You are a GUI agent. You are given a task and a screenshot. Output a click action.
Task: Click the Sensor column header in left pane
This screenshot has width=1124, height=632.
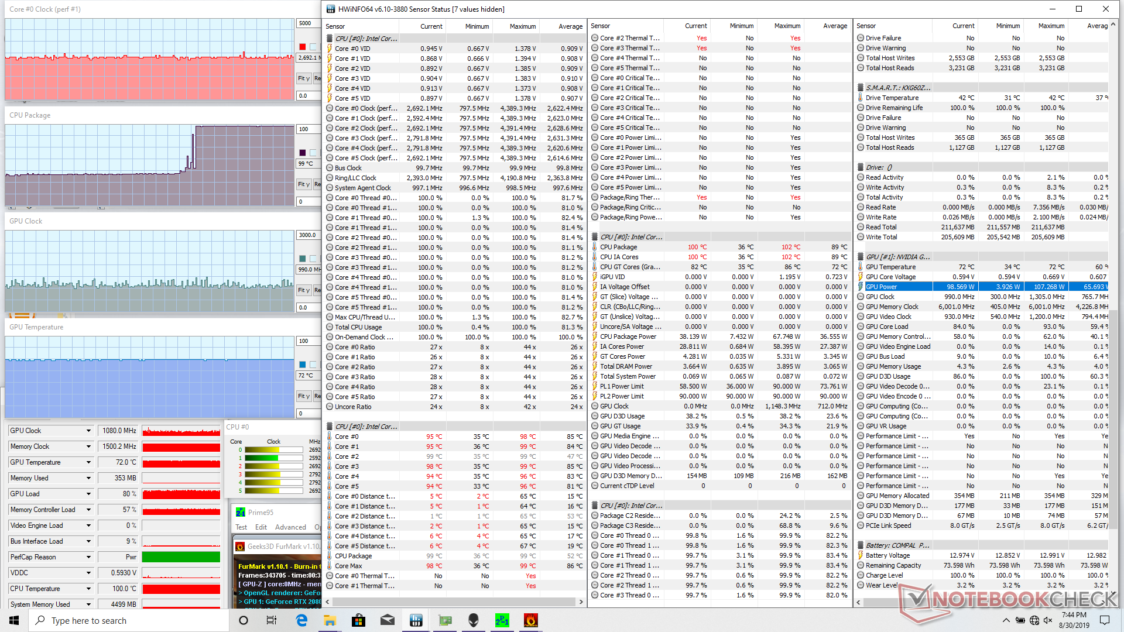point(335,26)
